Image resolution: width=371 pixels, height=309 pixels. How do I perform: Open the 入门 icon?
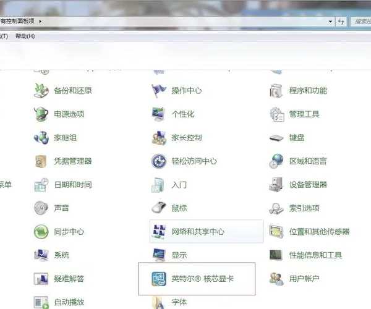(158, 185)
